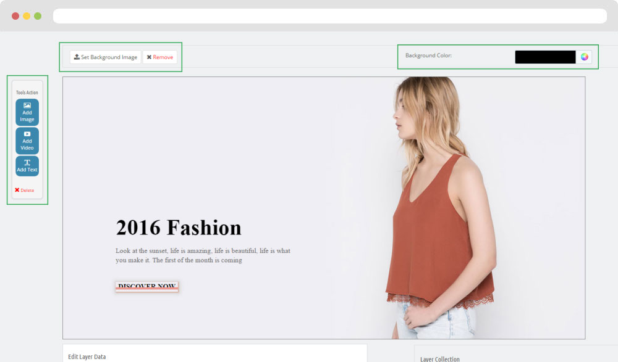Click the Layer Collection panel heading
Screen dimensions: 618x362
440,359
